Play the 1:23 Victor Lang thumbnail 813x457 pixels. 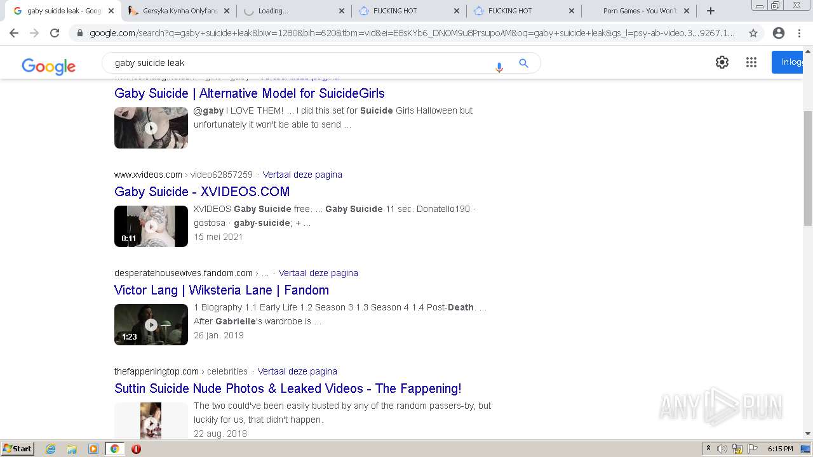151,324
